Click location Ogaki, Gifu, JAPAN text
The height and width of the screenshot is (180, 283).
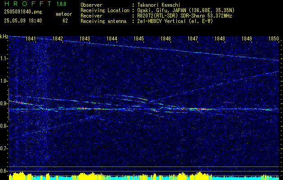tap(186, 10)
